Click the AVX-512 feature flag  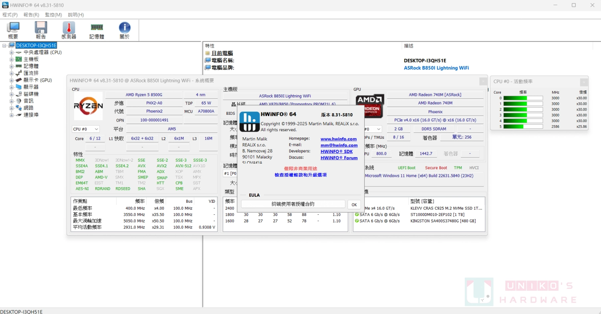[183, 166]
